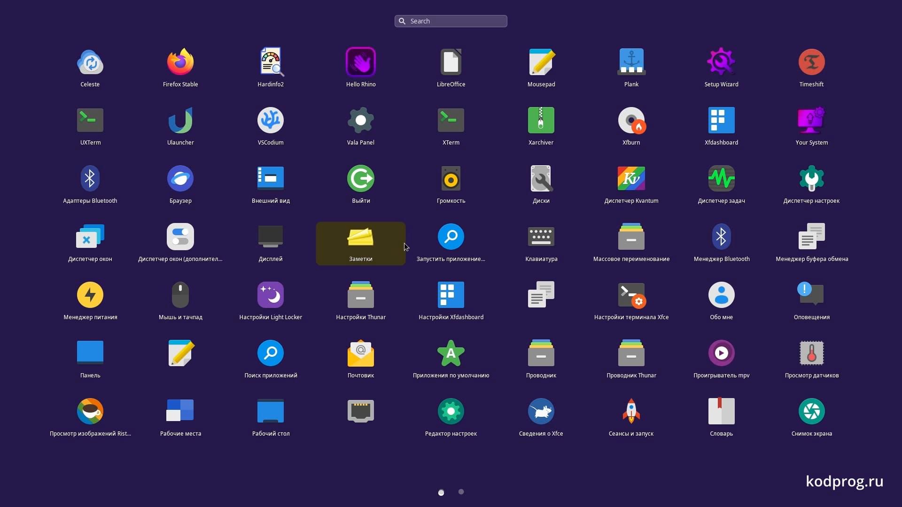The width and height of the screenshot is (902, 507).
Task: Click the Выйти logout icon
Action: 361,178
